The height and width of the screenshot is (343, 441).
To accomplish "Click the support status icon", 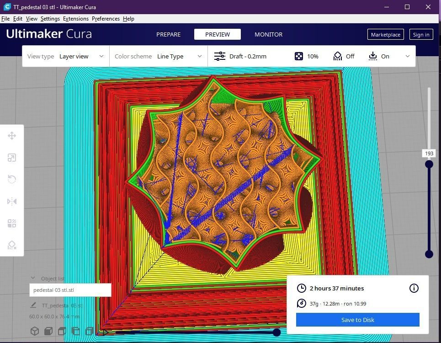I will [x=338, y=56].
